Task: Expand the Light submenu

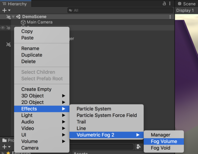Action: (x=42, y=115)
